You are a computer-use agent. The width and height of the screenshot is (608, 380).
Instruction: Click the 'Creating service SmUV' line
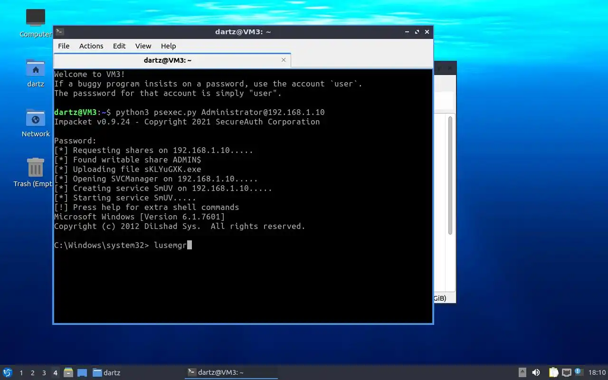(163, 188)
